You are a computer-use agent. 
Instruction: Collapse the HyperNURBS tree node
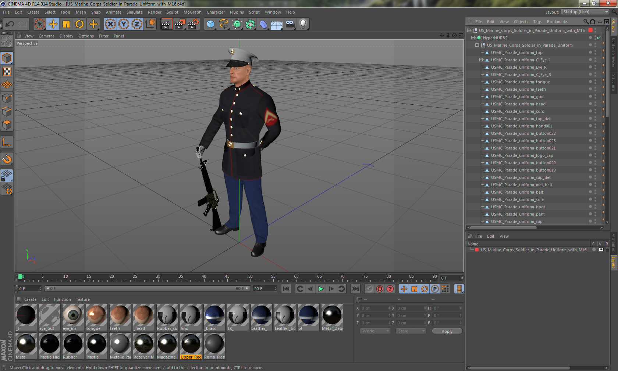pyautogui.click(x=473, y=38)
